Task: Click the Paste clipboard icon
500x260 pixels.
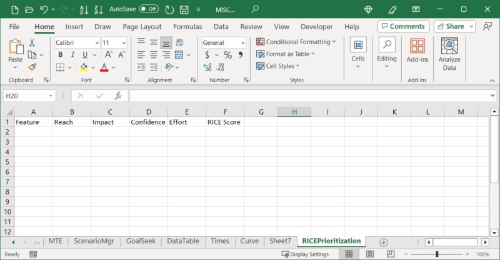Action: tap(16, 47)
